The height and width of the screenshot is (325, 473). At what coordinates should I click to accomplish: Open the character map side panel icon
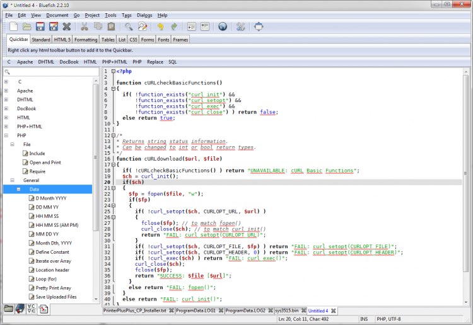point(32,309)
